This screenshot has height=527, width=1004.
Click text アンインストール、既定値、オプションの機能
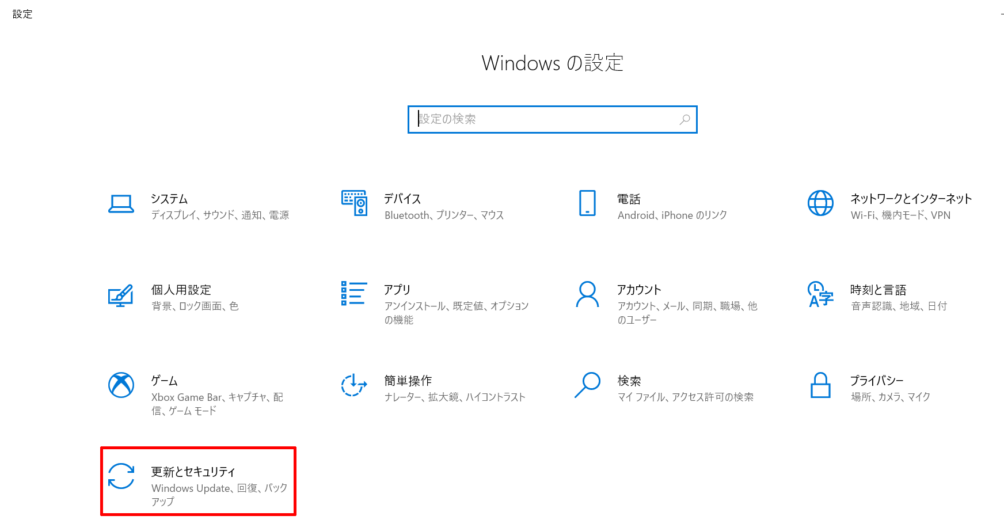point(457,313)
